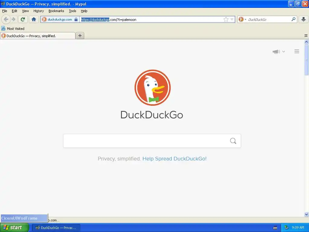Viewport: 309px width, 232px height.
Task: Minimize the Mypal browser window
Action: coord(291,4)
